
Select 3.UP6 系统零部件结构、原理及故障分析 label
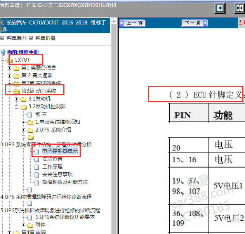[x=46, y=144]
